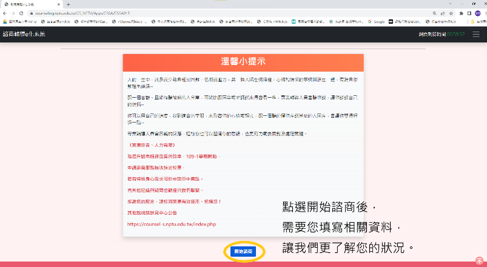Reload the page with the refresh icon
This screenshot has height=267, width=487.
click(x=21, y=13)
